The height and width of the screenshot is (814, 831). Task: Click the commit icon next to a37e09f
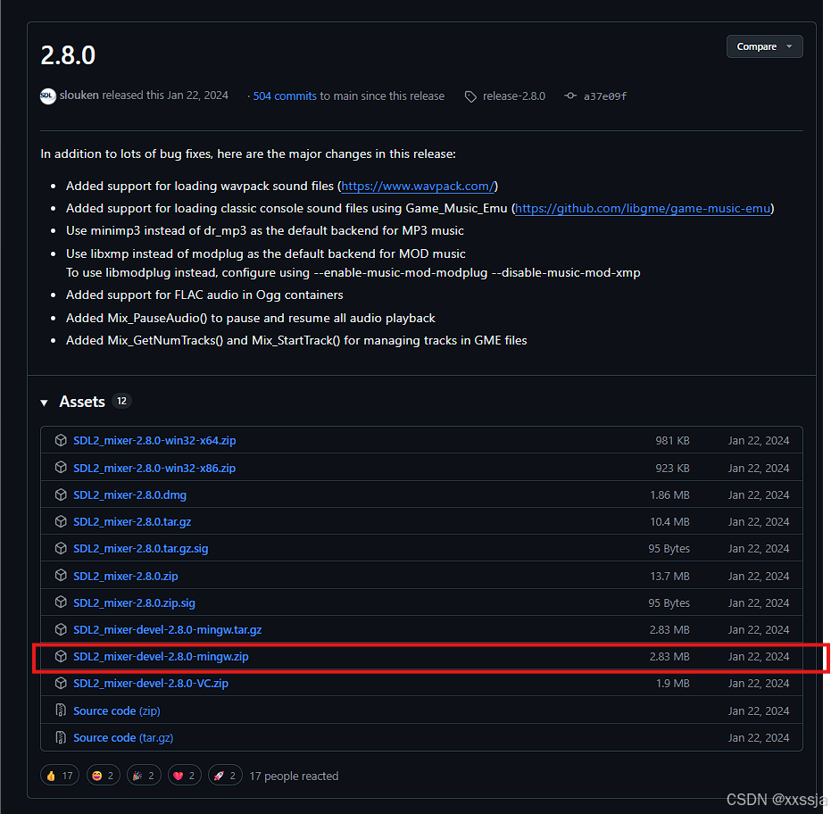pyautogui.click(x=570, y=96)
